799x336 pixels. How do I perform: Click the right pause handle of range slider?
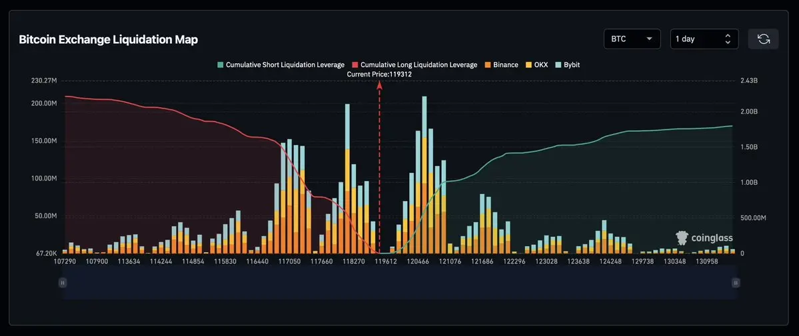[735, 283]
